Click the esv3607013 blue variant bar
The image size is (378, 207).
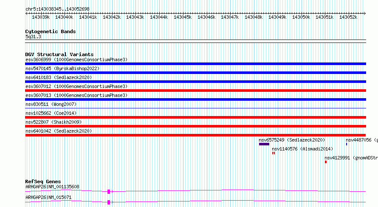[195, 99]
